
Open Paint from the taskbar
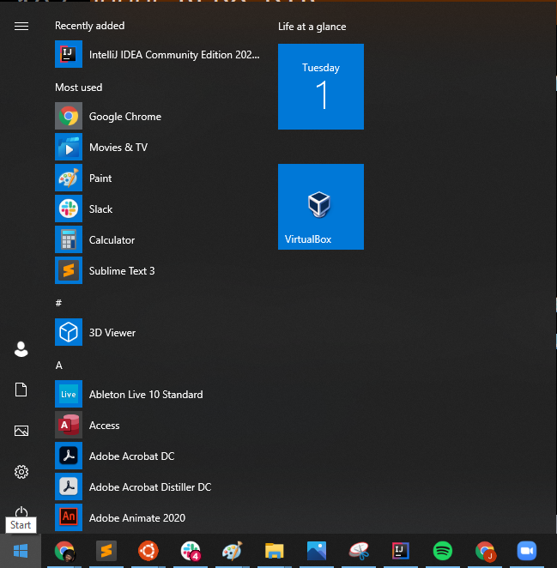tap(233, 551)
